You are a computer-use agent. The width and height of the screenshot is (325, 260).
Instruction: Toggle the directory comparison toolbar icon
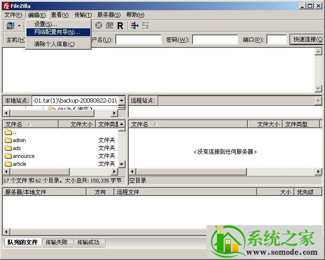coord(146,26)
